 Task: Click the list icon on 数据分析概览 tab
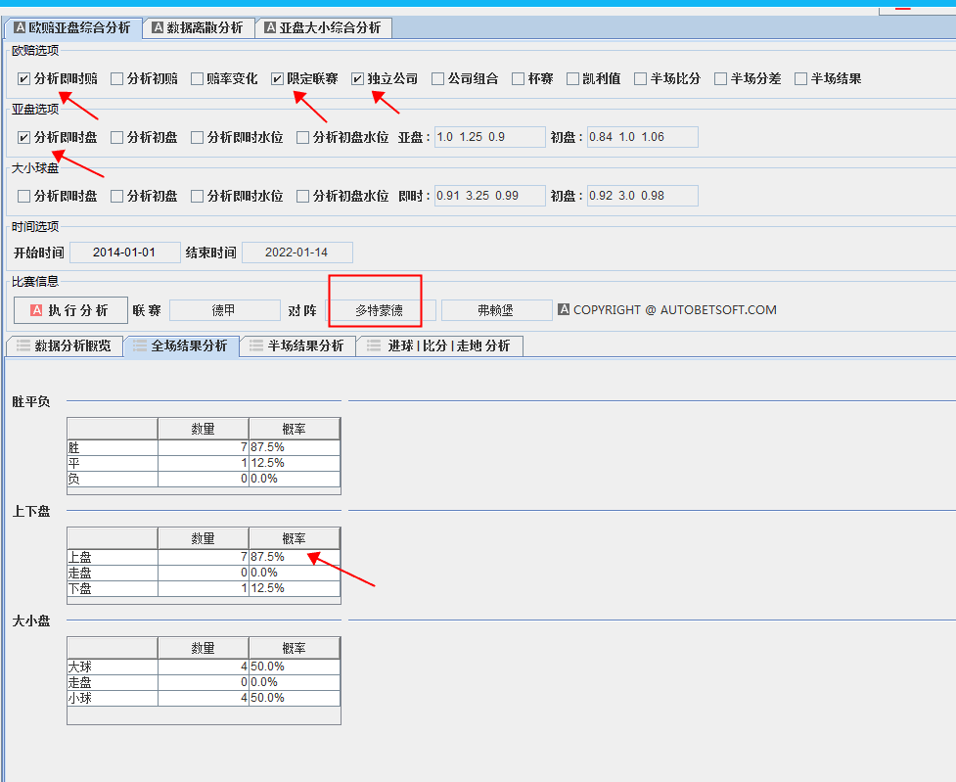point(23,345)
